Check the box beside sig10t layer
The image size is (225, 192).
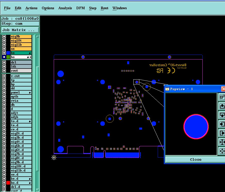pos(4,41)
